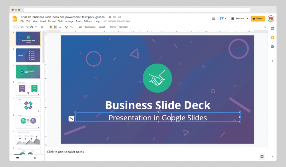This screenshot has width=286, height=167.
Task: Open the Present options dropdown arrow
Action: [248, 19]
